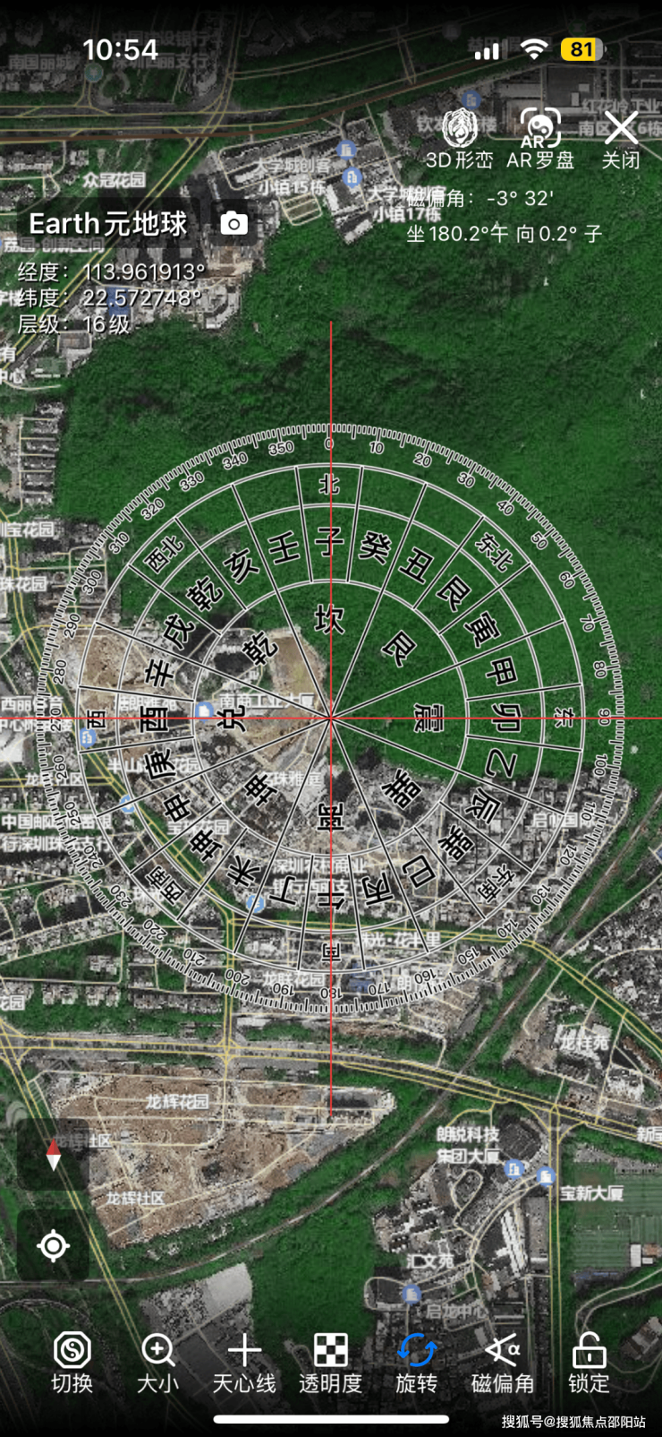Tap the 卯 mountain sector on compass
The image size is (662, 1437).
click(x=506, y=718)
